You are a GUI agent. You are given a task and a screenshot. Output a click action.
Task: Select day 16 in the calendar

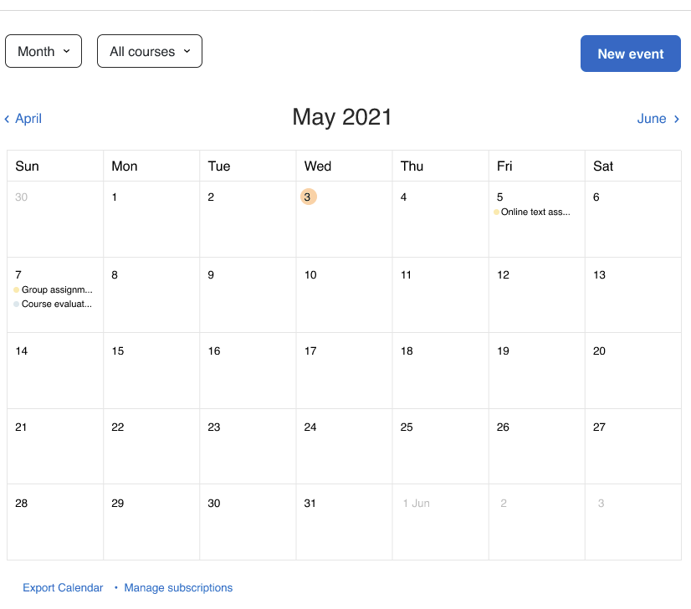tap(213, 351)
